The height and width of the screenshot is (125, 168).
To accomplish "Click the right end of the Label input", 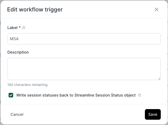I will [x=157, y=39].
